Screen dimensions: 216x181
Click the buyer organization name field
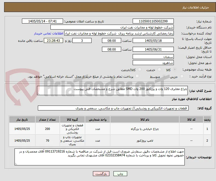pos(112,27)
